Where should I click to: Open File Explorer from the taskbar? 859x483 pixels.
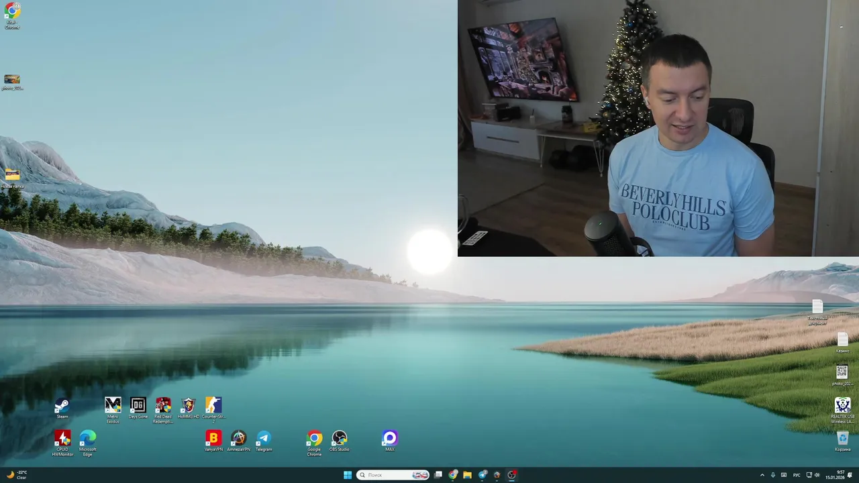click(x=468, y=475)
